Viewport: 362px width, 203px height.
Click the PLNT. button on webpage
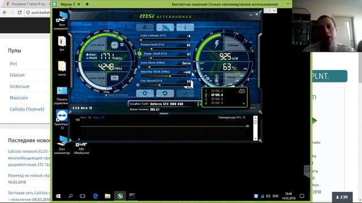coord(329,76)
